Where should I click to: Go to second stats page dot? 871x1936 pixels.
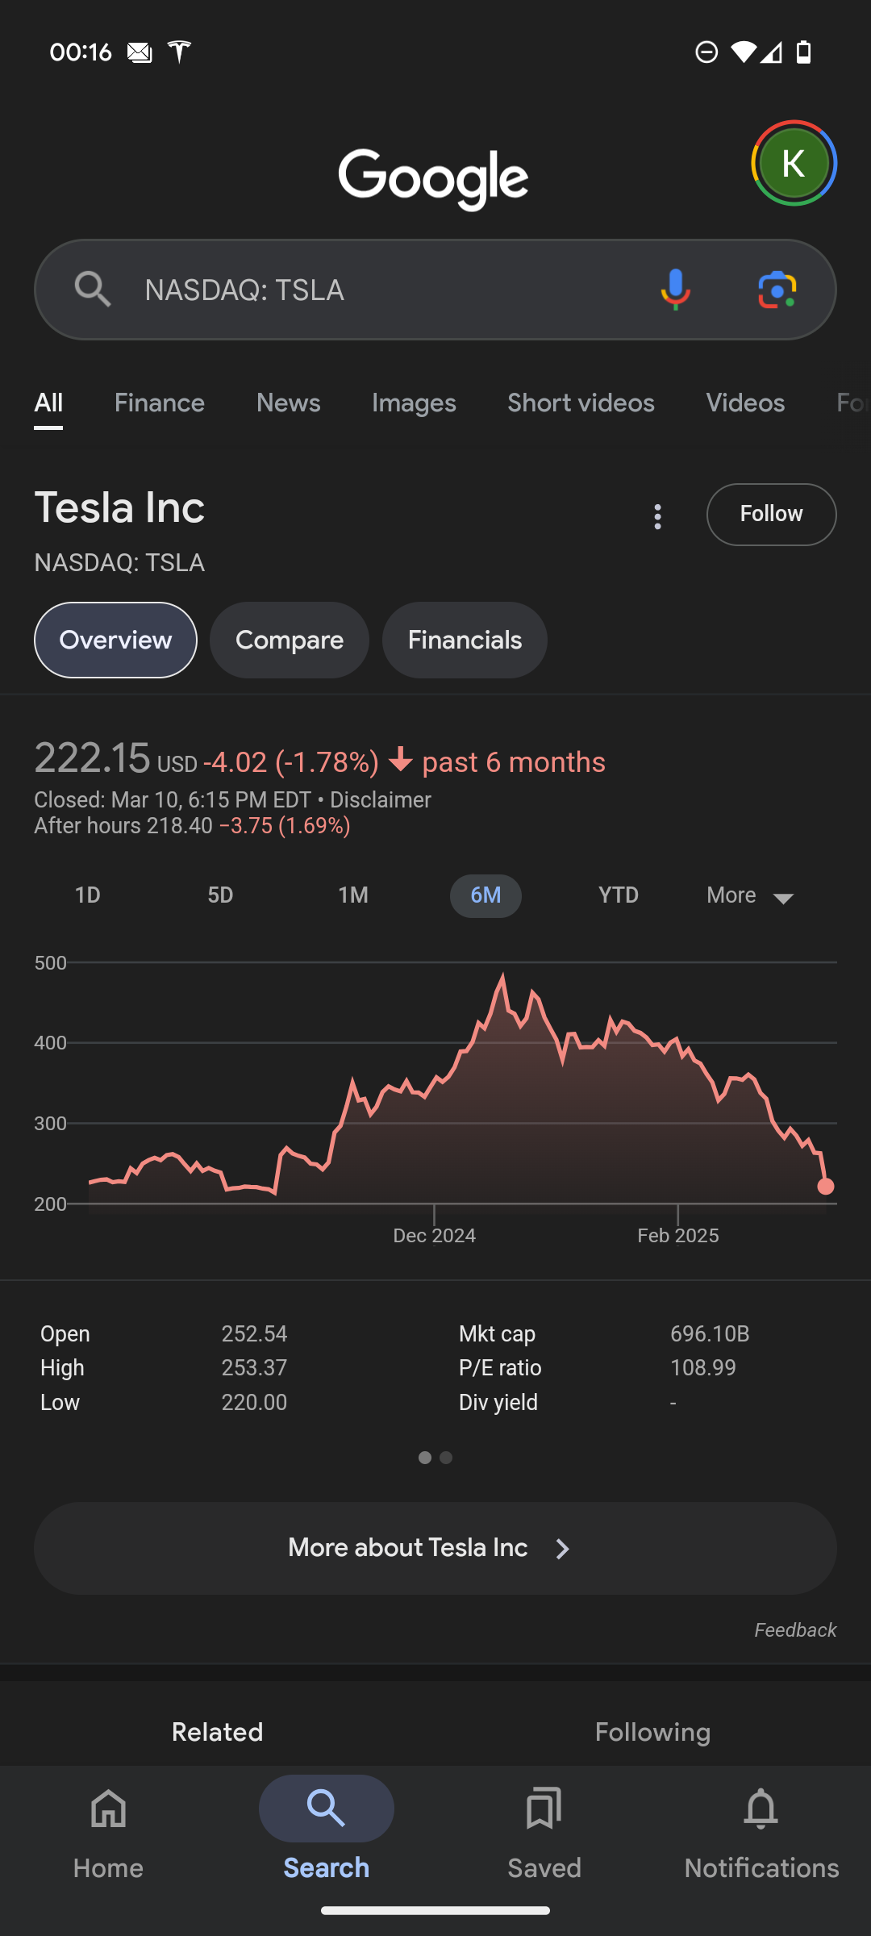(x=446, y=1458)
